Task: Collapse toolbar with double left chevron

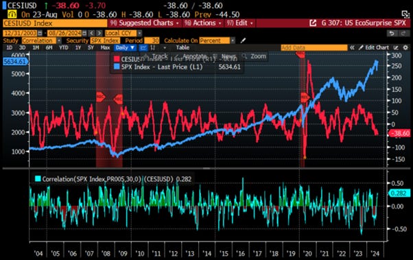Action: click(352, 48)
